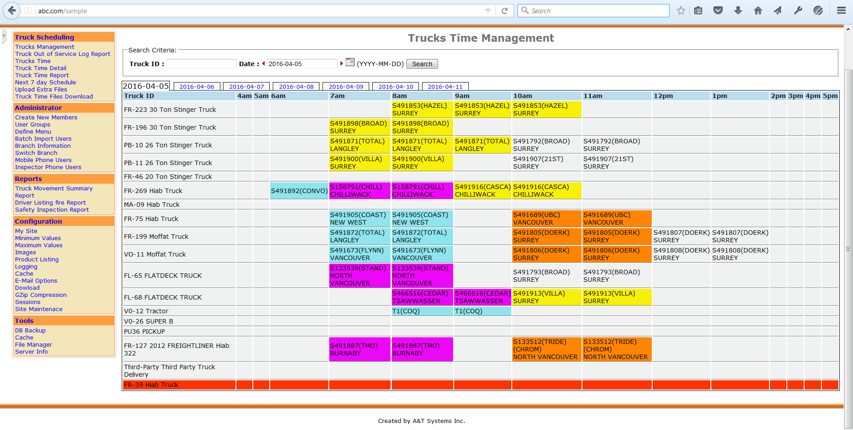
Task: Open developer tools with the wrench icon
Action: [x=798, y=10]
